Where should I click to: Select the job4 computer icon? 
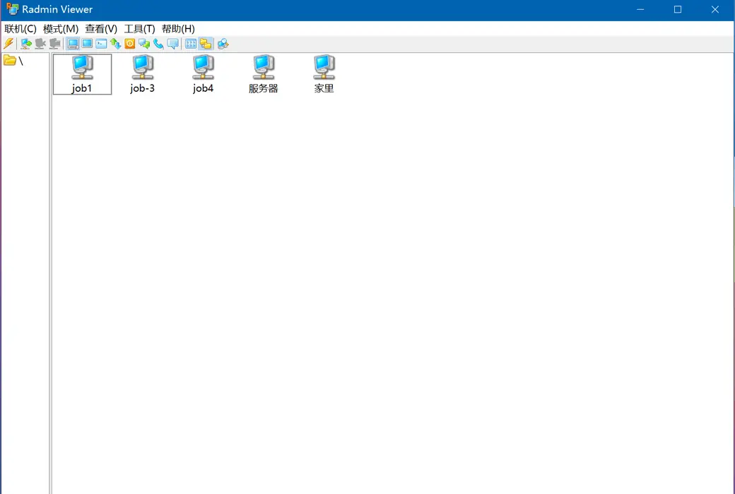203,68
